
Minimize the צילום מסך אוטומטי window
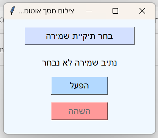coord(89,11)
